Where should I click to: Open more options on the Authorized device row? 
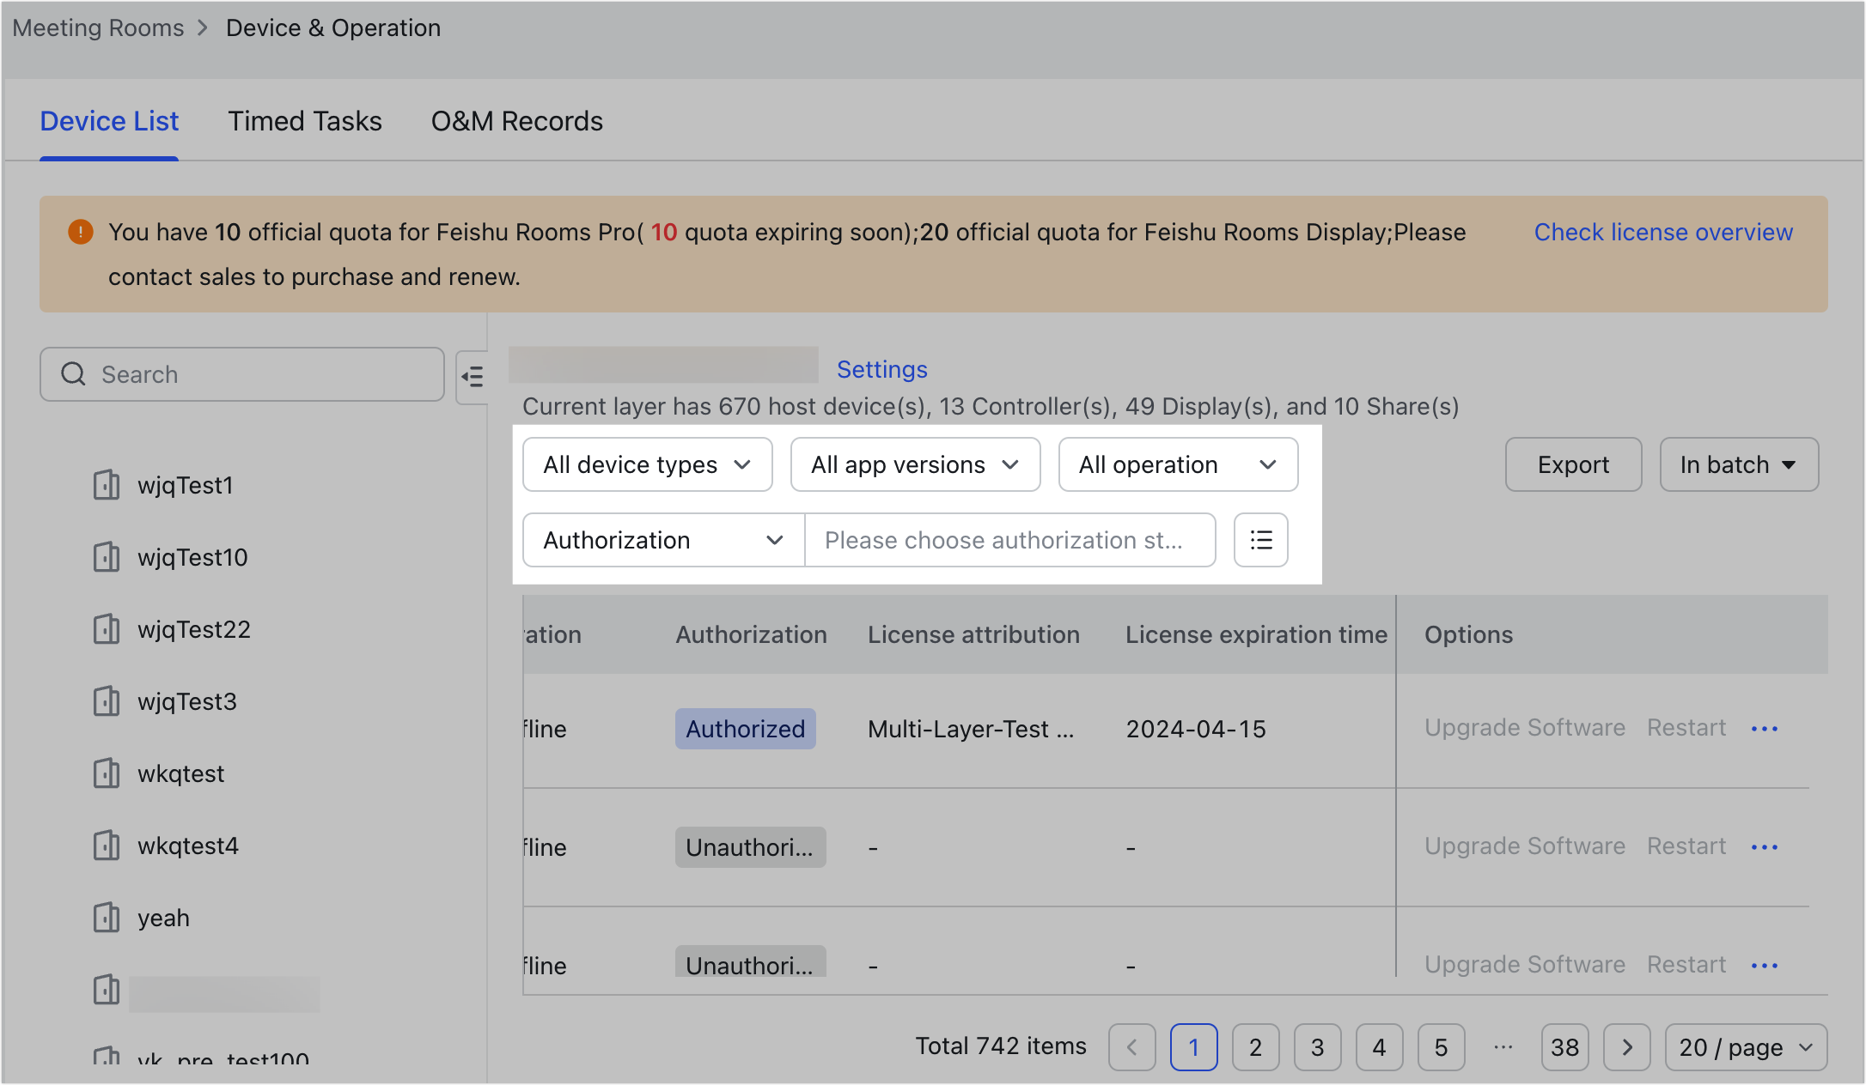pos(1764,729)
